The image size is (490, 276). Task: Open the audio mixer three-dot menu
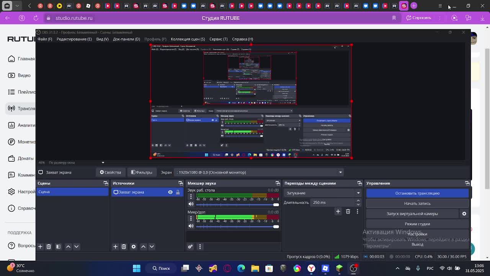click(x=200, y=246)
